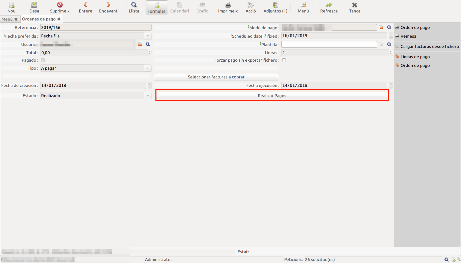This screenshot has width=461, height=263.
Task: Switch to the Menú tab
Action: click(x=7, y=19)
